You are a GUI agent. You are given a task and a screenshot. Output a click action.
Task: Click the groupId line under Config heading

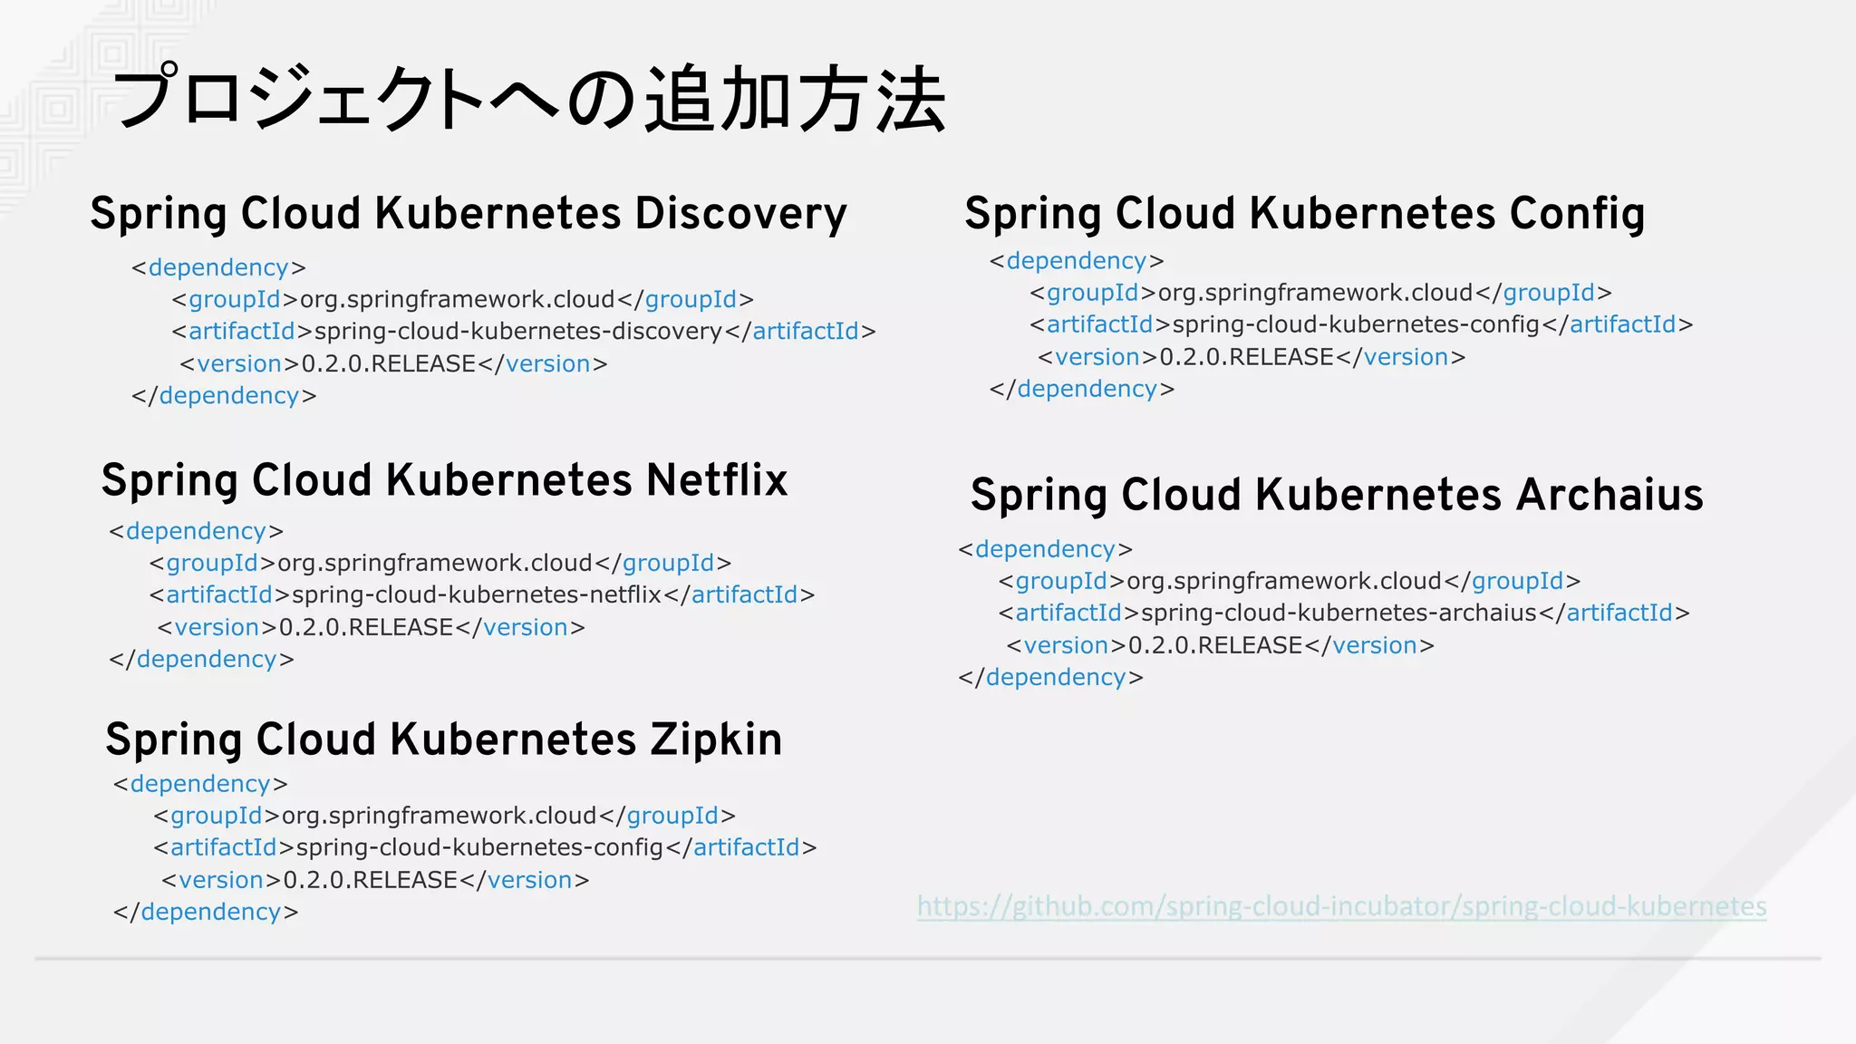1320,293
